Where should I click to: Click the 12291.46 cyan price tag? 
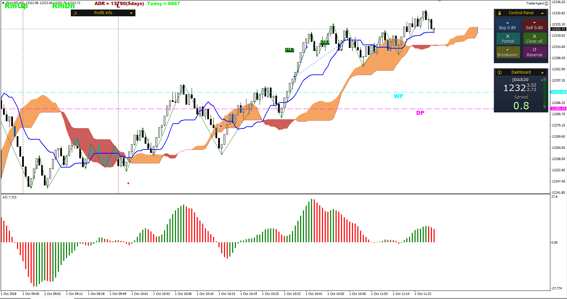(x=558, y=92)
